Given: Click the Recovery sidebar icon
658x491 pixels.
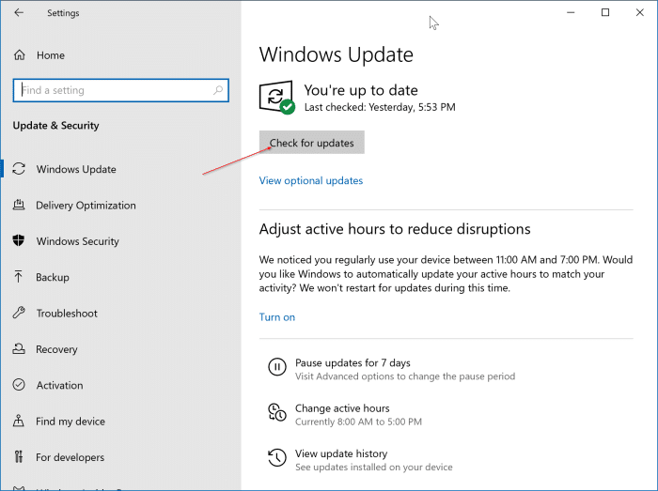Looking at the screenshot, I should 19,348.
